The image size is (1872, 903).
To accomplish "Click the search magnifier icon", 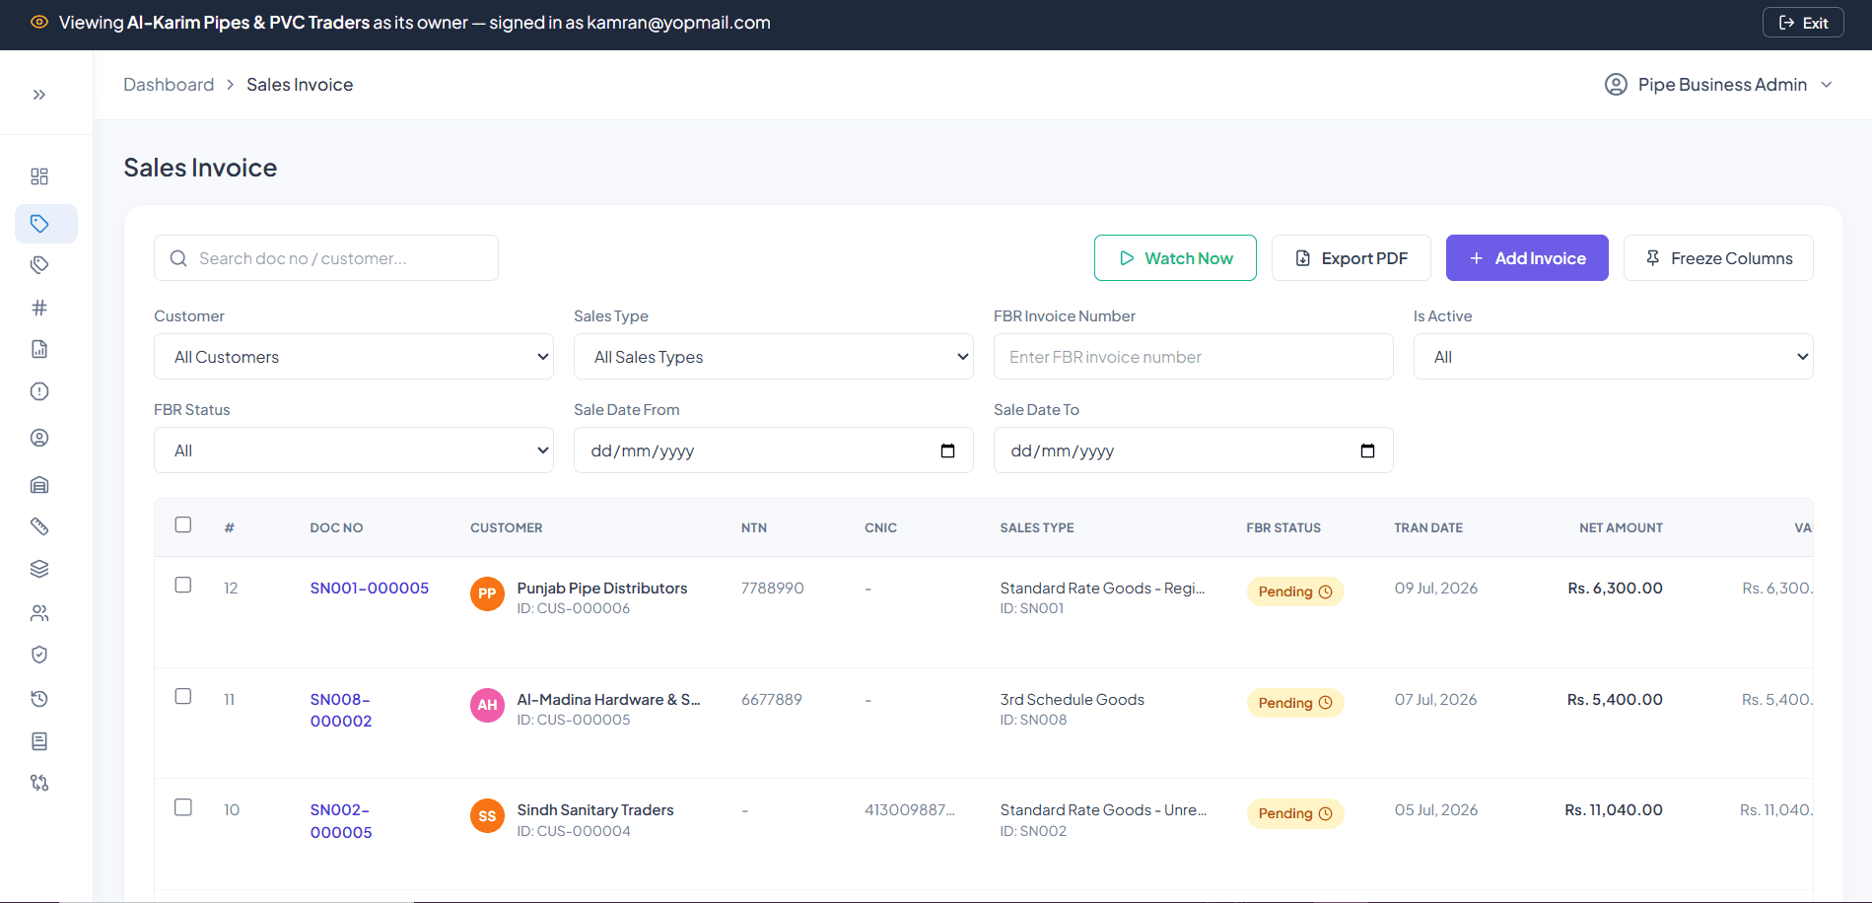I will click(x=178, y=258).
